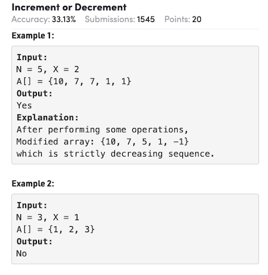Click the Example 1 heading
Viewport: 268px width, 275px height.
tap(33, 36)
